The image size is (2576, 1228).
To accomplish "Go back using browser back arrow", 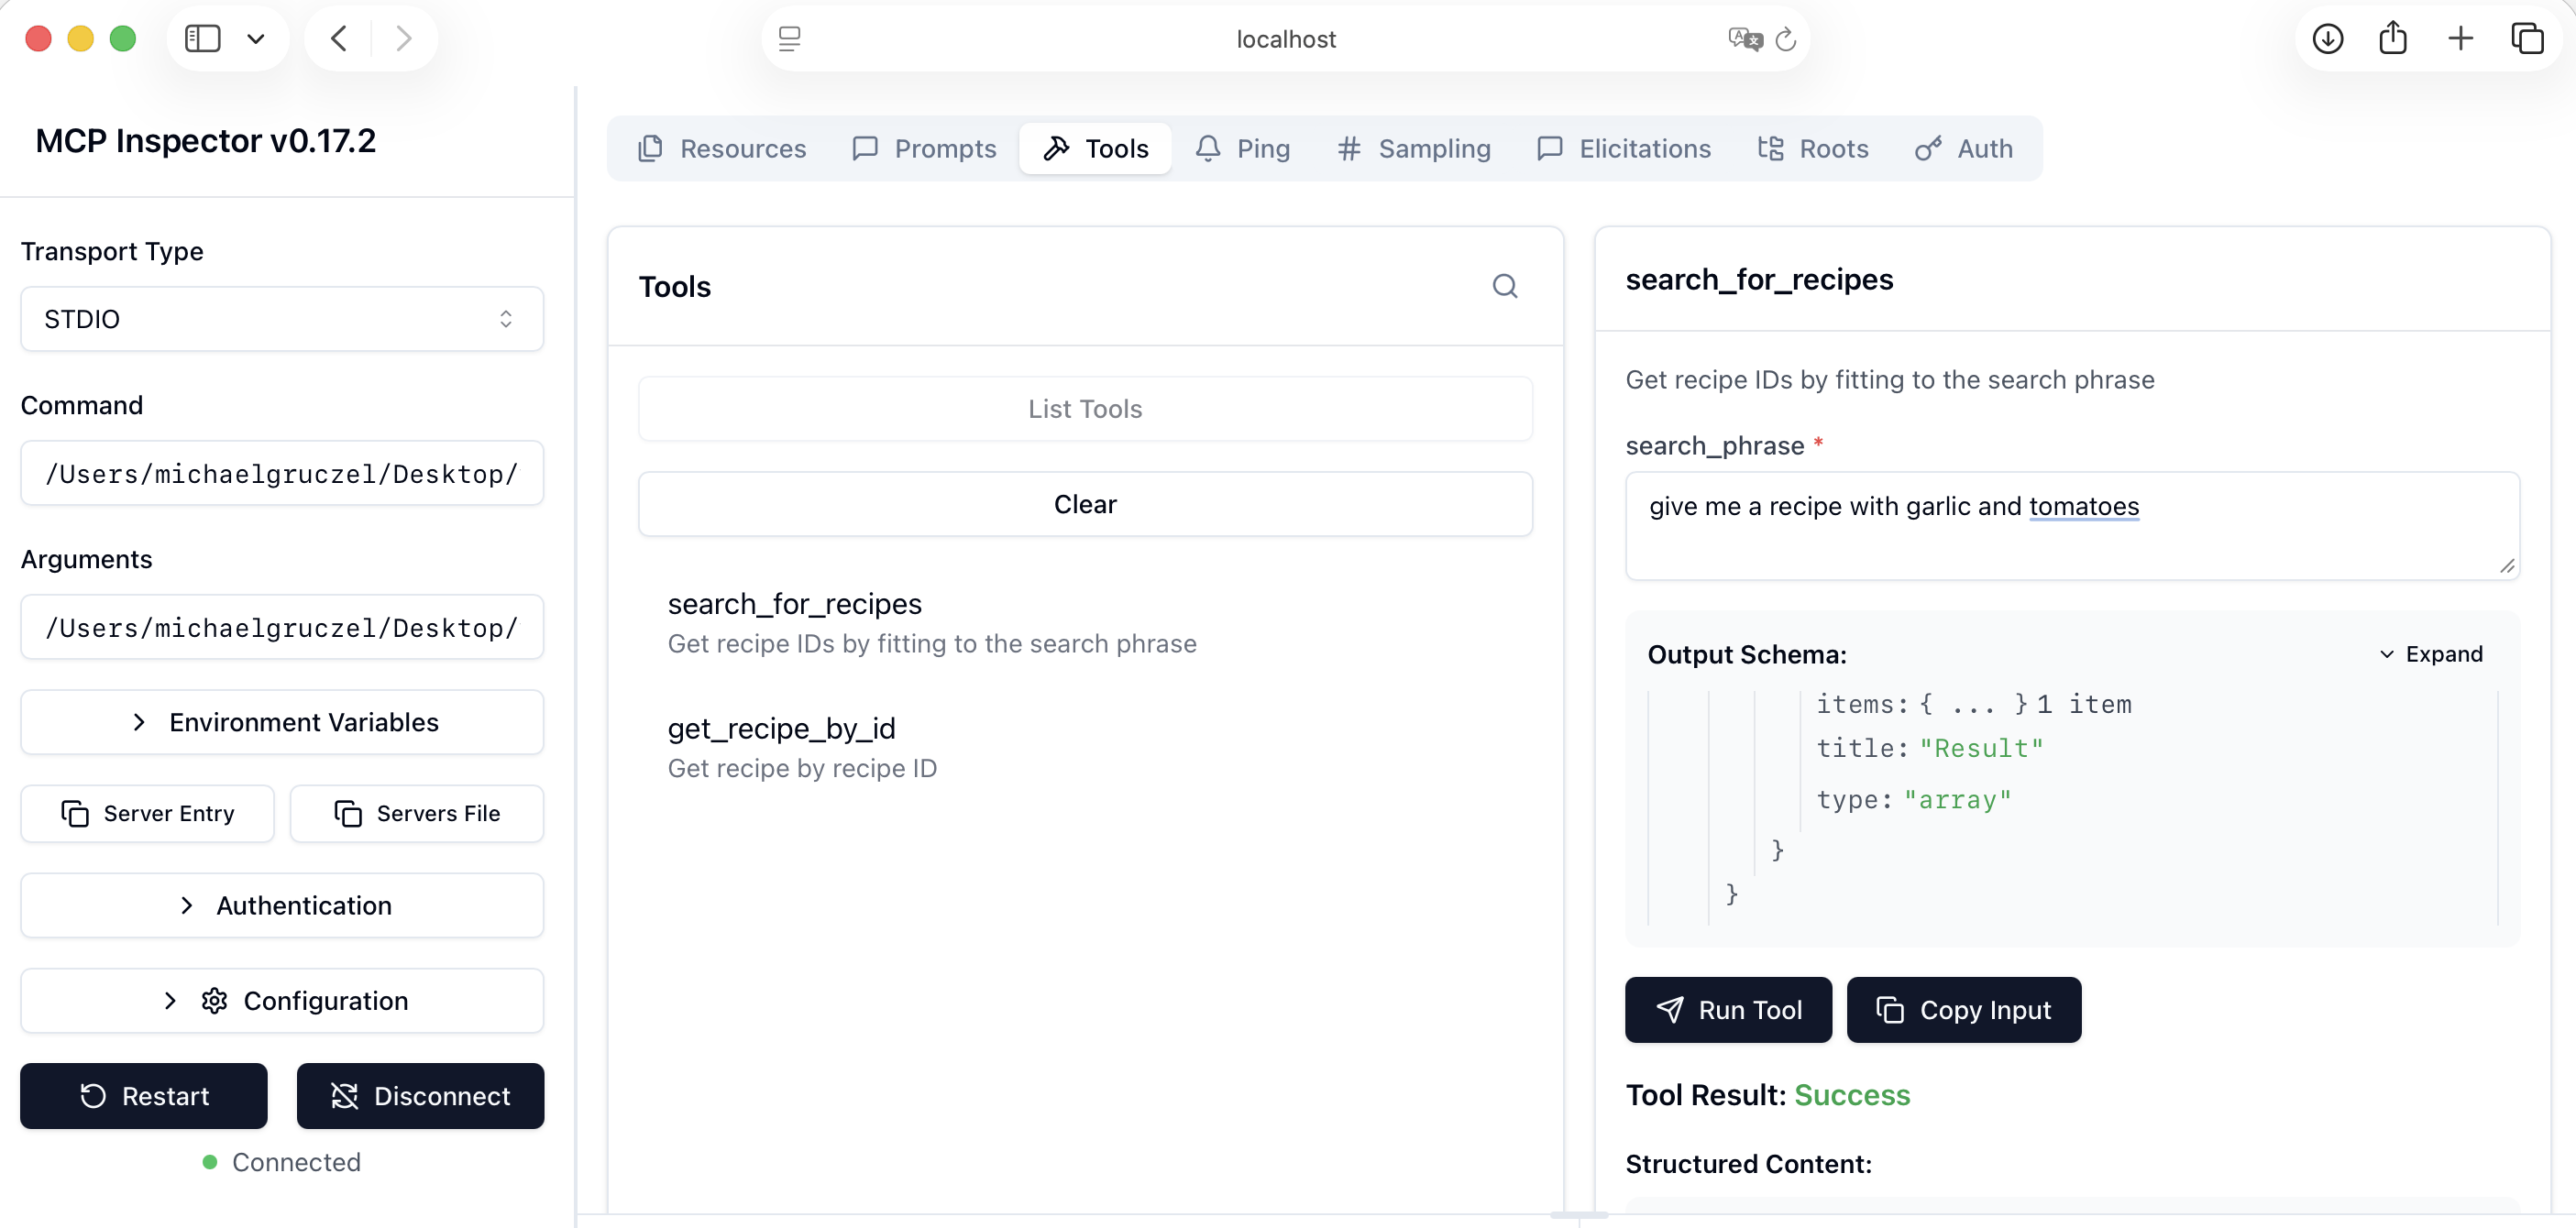I will (x=339, y=39).
